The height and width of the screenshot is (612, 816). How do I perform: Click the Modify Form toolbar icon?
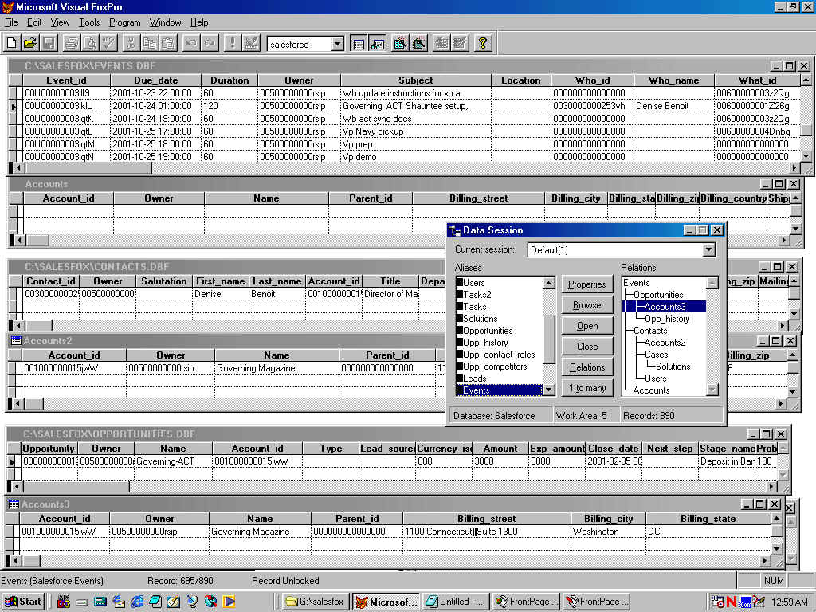point(251,44)
